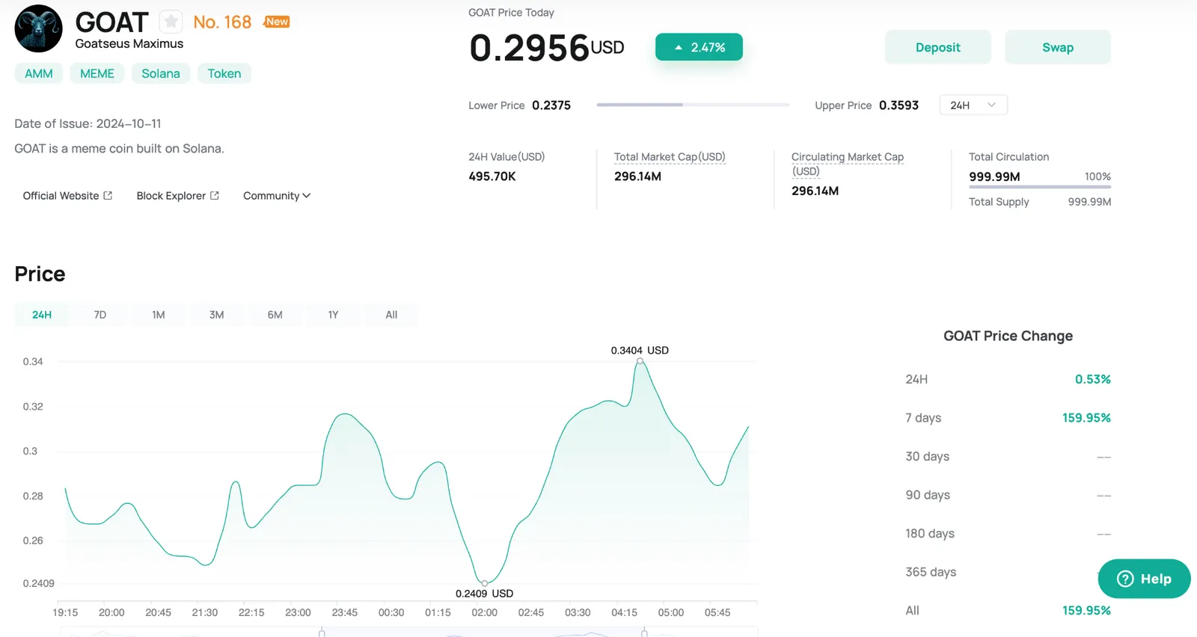This screenshot has width=1197, height=637.
Task: Click the Date of Issue: 2024-10-11 text
Action: point(88,123)
